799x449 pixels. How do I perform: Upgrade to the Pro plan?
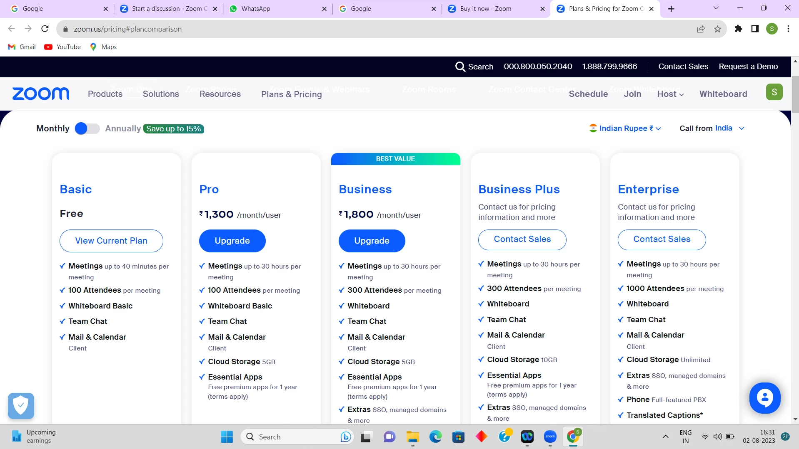232,241
